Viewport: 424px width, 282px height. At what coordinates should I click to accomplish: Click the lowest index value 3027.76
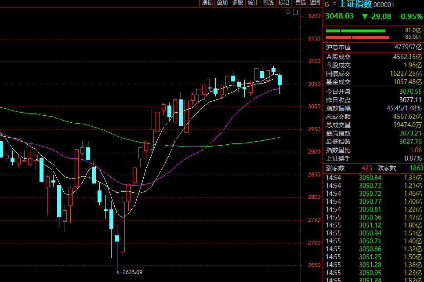pos(410,142)
